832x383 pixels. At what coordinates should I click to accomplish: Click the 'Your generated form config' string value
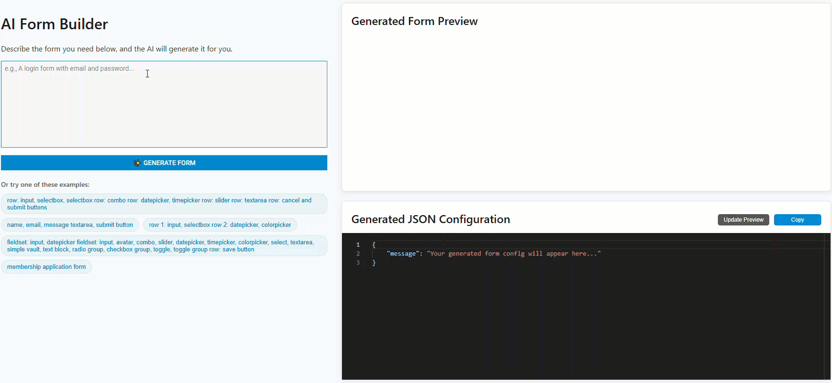pos(514,254)
